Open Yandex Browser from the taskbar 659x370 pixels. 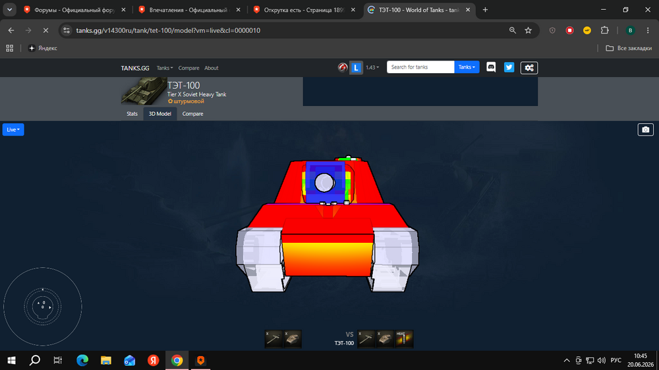(154, 360)
